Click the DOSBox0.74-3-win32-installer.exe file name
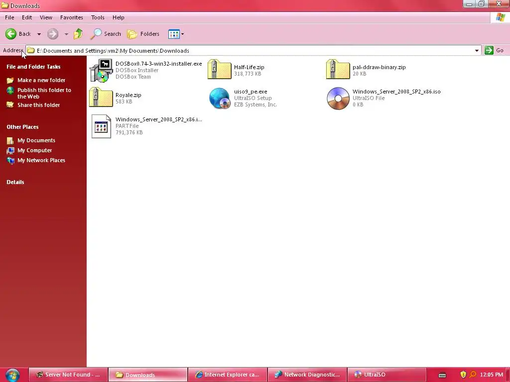 click(x=159, y=64)
